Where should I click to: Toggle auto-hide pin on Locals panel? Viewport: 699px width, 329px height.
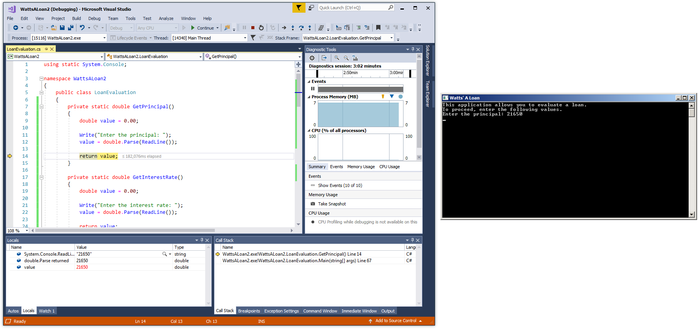(x=202, y=240)
